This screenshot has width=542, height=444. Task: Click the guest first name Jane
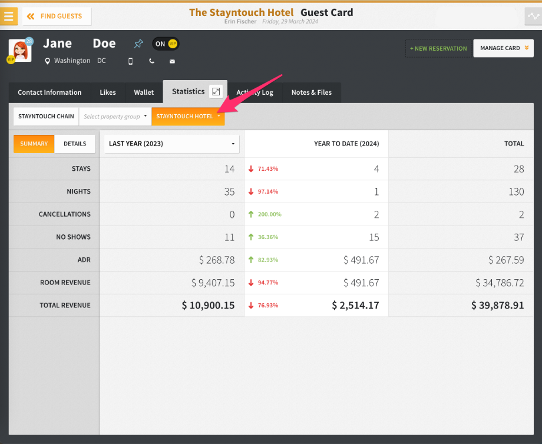click(x=57, y=44)
